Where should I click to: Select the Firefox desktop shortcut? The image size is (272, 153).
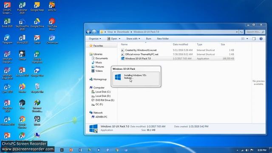click(x=22, y=88)
